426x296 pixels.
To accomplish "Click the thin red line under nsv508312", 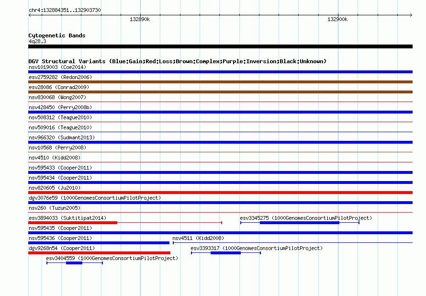I will point(220,122).
